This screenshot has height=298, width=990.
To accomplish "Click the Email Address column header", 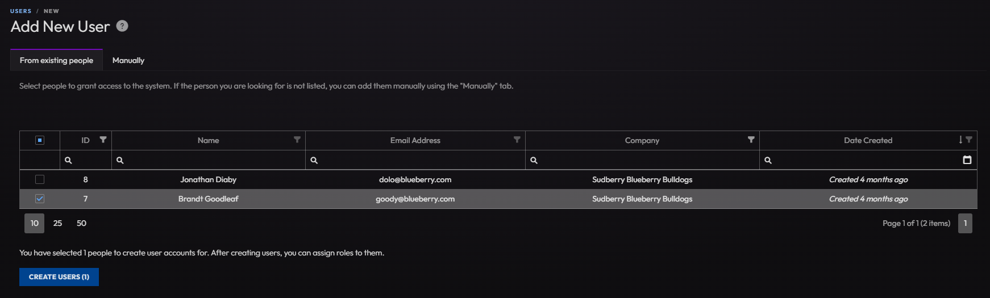I will click(x=415, y=140).
